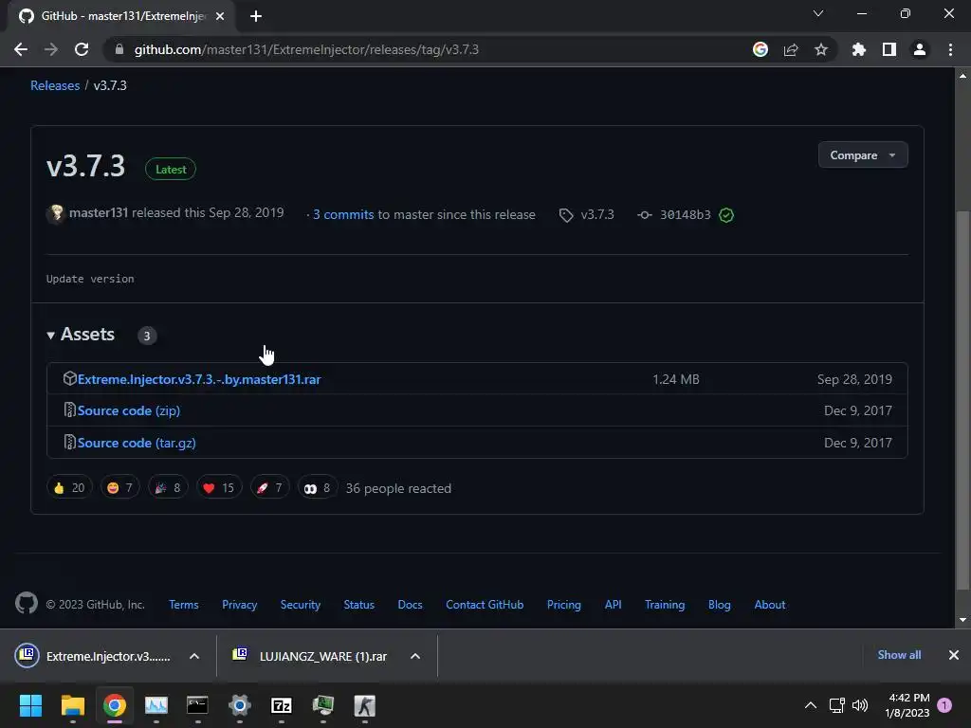Click the share page icon

pos(791,49)
